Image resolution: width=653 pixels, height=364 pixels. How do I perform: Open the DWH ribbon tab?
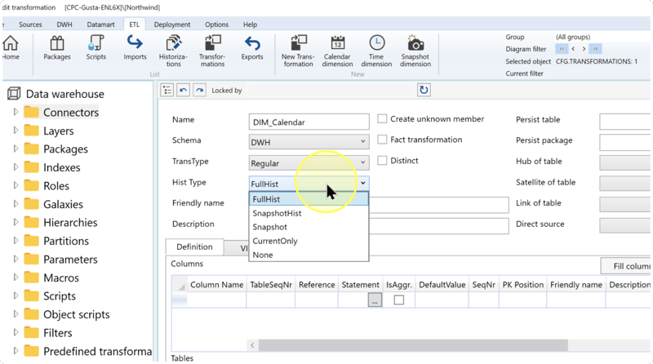[x=64, y=24]
